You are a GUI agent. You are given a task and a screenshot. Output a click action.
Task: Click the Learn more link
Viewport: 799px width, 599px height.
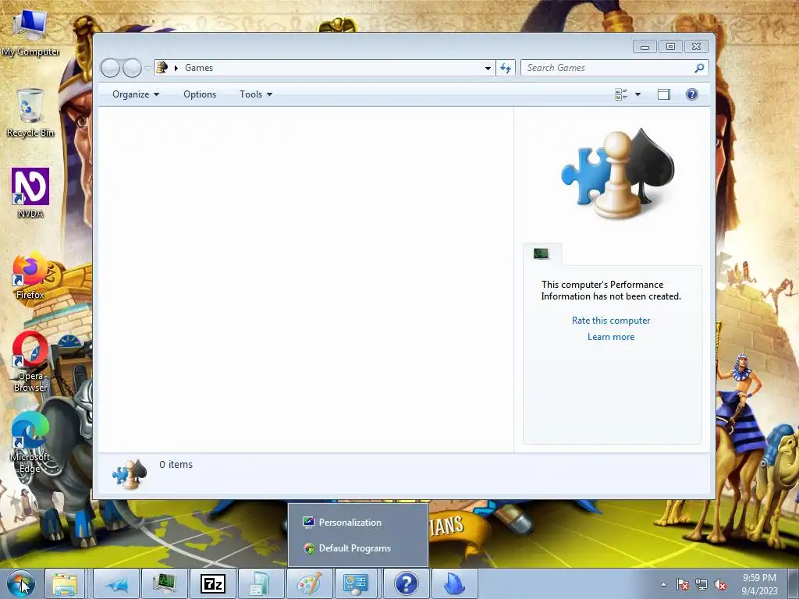[611, 337]
